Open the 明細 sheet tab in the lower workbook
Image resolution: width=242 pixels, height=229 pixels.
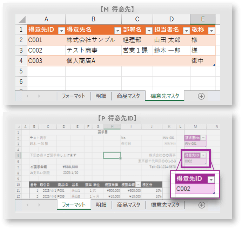101,205
